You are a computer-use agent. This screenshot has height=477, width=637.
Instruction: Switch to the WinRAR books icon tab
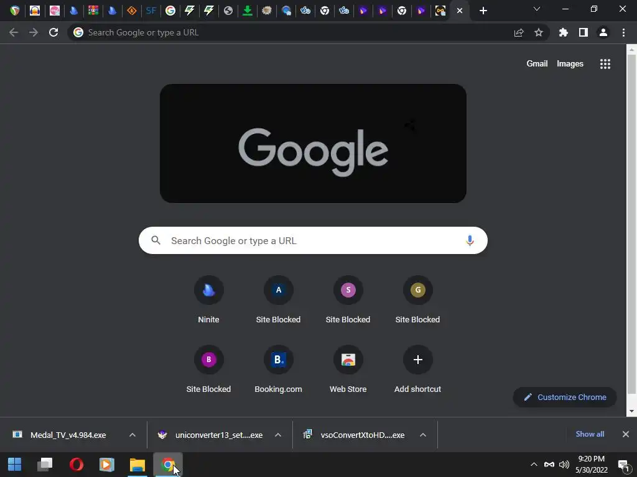[x=93, y=11]
